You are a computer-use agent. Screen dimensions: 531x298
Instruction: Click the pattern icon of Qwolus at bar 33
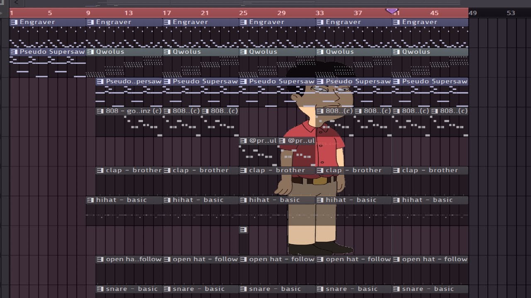(x=320, y=52)
